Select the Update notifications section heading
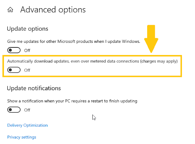Image resolution: width=195 pixels, height=144 pixels. pyautogui.click(x=34, y=88)
